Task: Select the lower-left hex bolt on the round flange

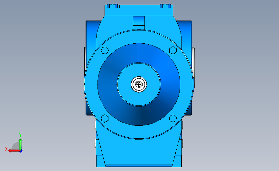Action: 105,118
